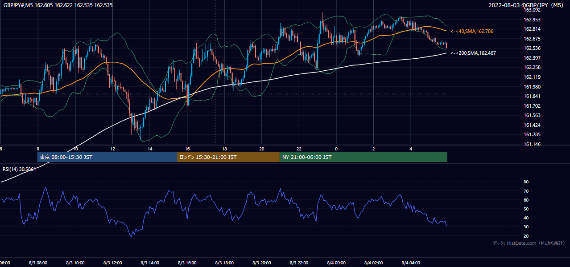The image size is (570, 267).
Task: Click the bottom time label 8/3 22:00
Action: tap(299, 263)
